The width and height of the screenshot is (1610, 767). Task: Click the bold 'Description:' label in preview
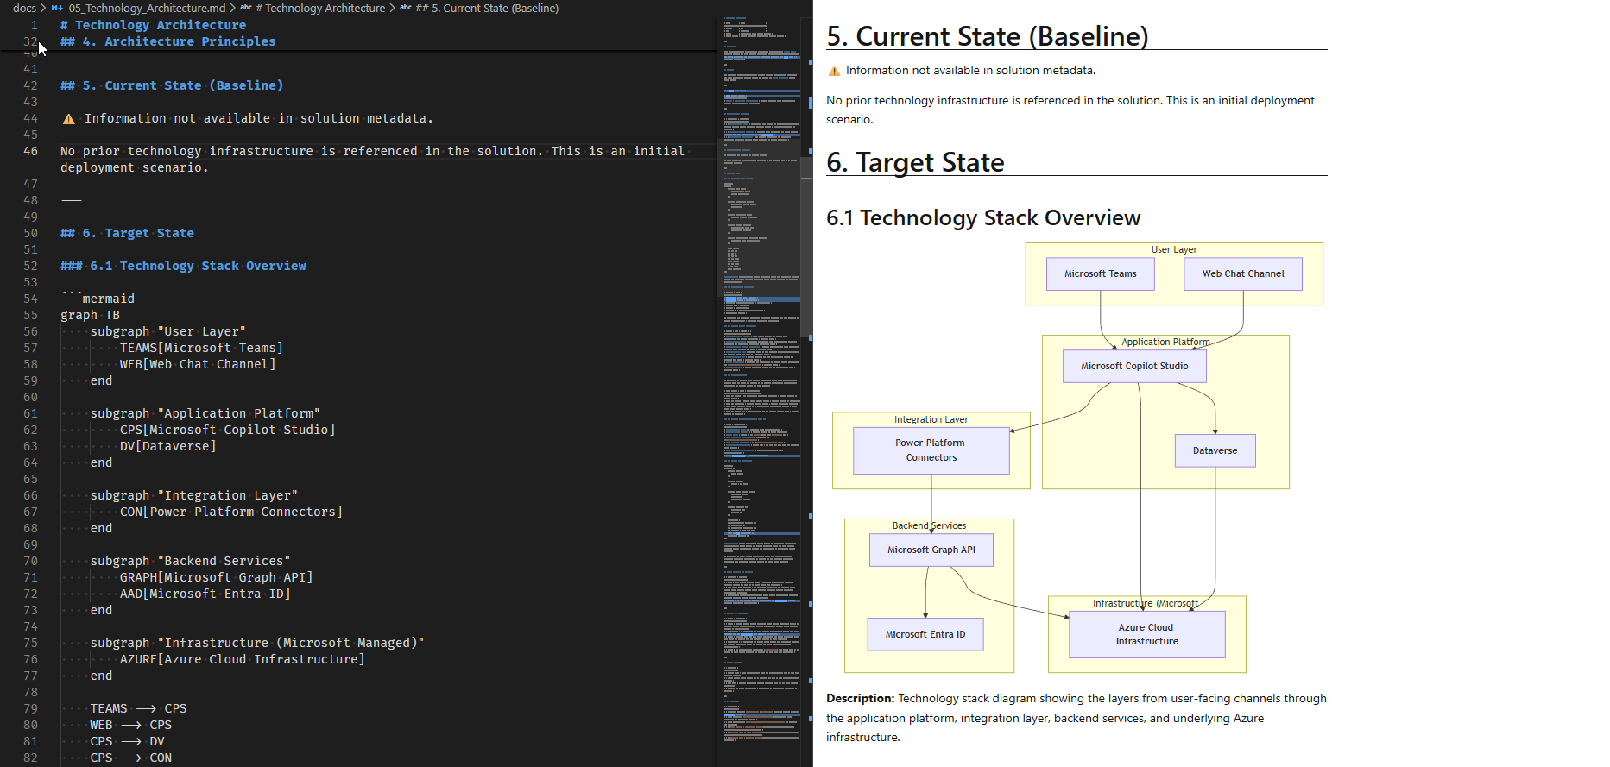click(860, 699)
